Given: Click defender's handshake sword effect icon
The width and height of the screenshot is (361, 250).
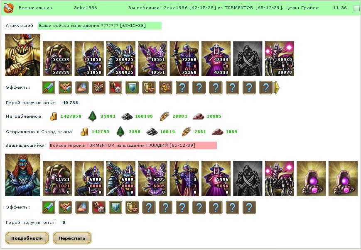Looking at the screenshot, I should (65, 207).
